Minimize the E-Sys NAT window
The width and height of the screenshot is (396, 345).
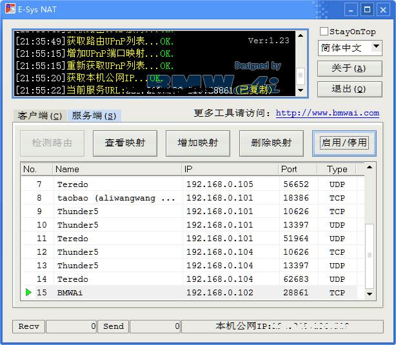tap(351, 10)
